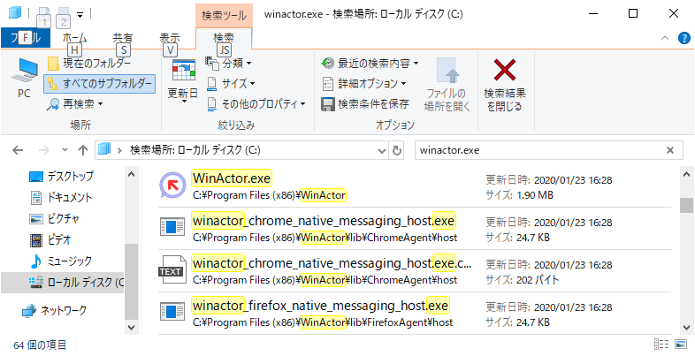Select ローカル ディスク (C:) in navigation pane
Screen dimensions: 695x356
[63, 282]
